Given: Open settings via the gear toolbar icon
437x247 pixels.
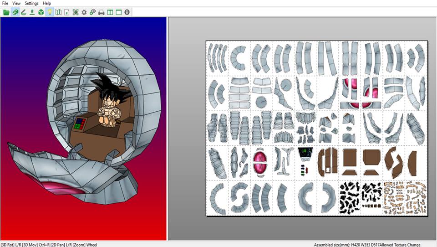Looking at the screenshot, I should (x=84, y=12).
